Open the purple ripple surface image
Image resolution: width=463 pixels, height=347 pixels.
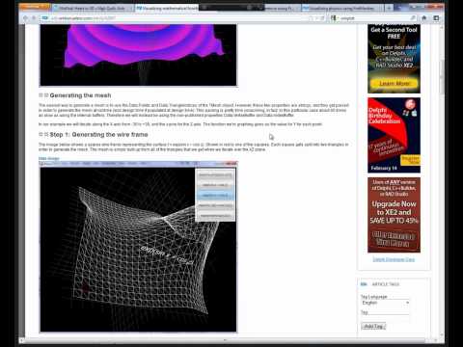point(138,55)
